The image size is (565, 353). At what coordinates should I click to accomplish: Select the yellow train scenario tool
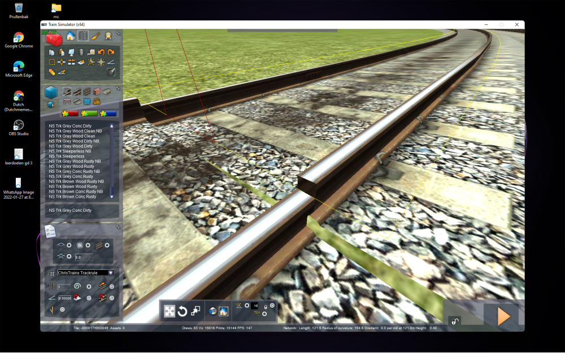(108, 36)
